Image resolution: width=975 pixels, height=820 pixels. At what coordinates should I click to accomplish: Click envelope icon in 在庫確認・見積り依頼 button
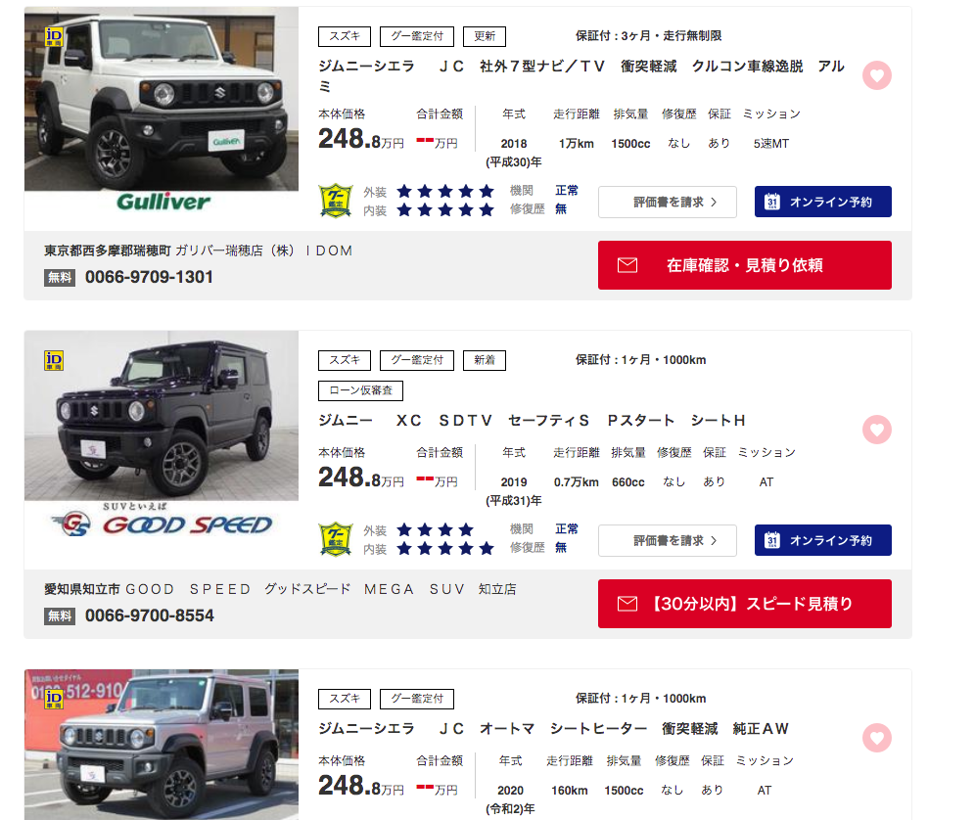627,265
